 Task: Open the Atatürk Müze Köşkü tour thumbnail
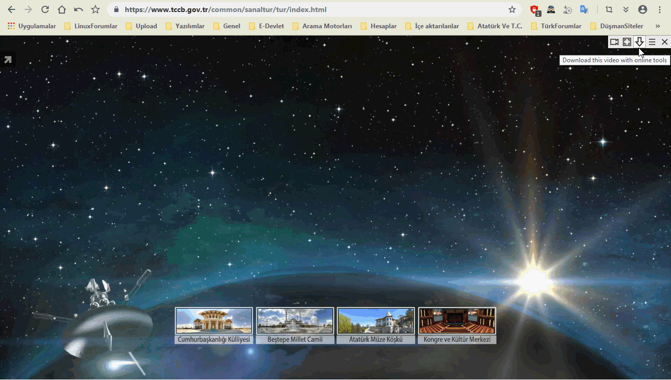pyautogui.click(x=376, y=321)
